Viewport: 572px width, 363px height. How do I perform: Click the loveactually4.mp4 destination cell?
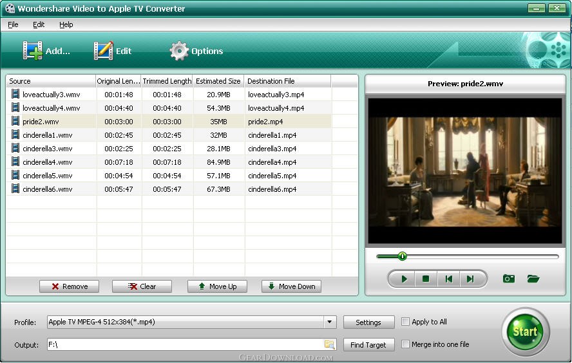(288, 108)
